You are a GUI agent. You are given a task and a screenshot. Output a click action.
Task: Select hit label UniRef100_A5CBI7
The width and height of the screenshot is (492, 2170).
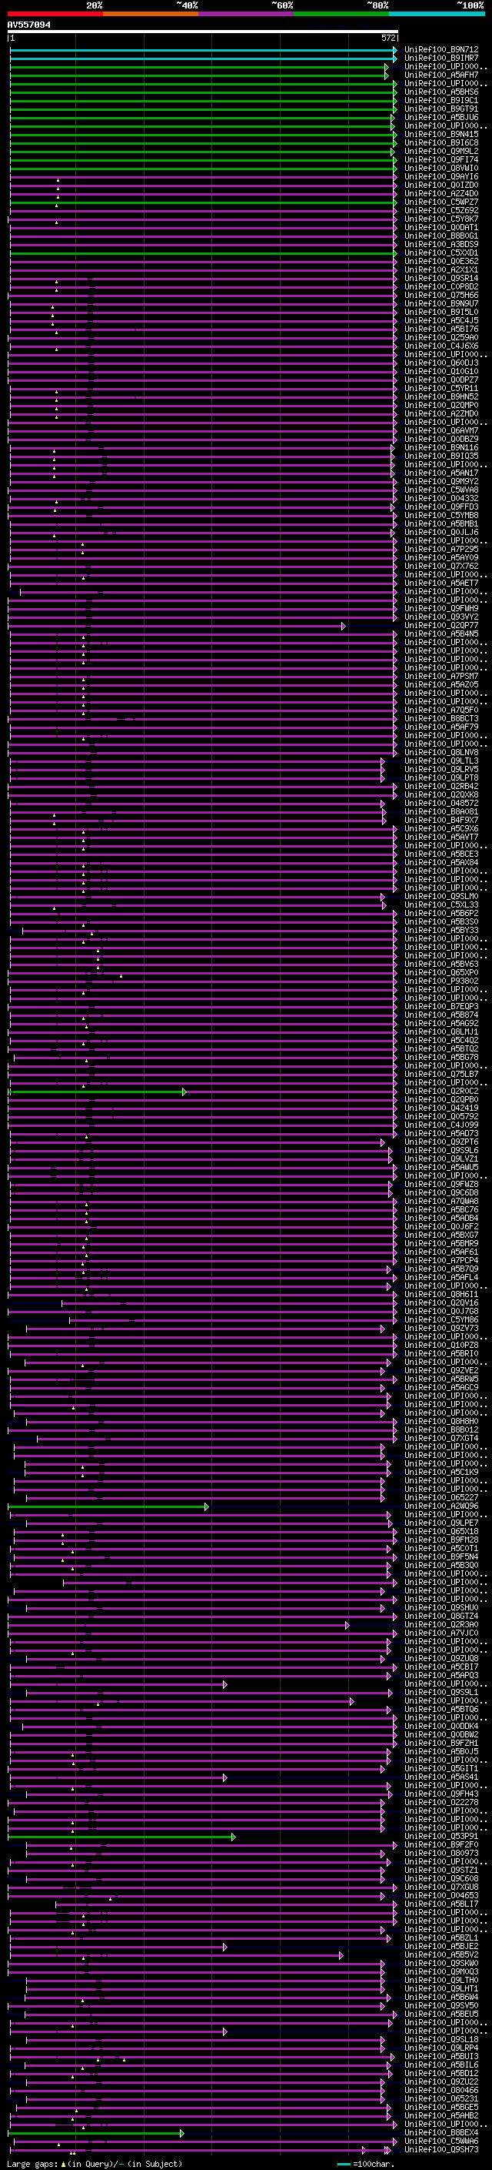pos(441,1667)
